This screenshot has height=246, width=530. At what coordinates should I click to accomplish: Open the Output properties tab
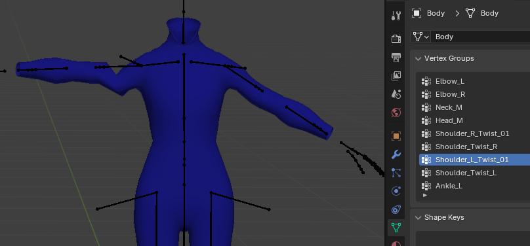[396, 58]
